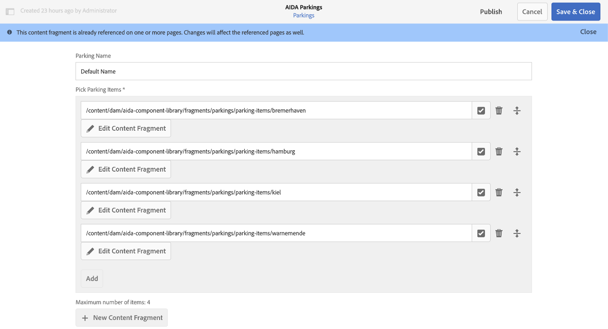Edit Content Fragment for kiel item
Image resolution: width=608 pixels, height=329 pixels.
(126, 210)
